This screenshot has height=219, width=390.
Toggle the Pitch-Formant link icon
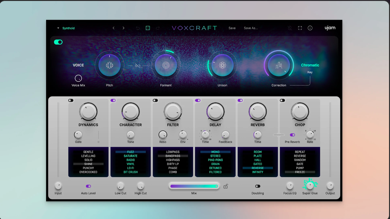pos(138,66)
